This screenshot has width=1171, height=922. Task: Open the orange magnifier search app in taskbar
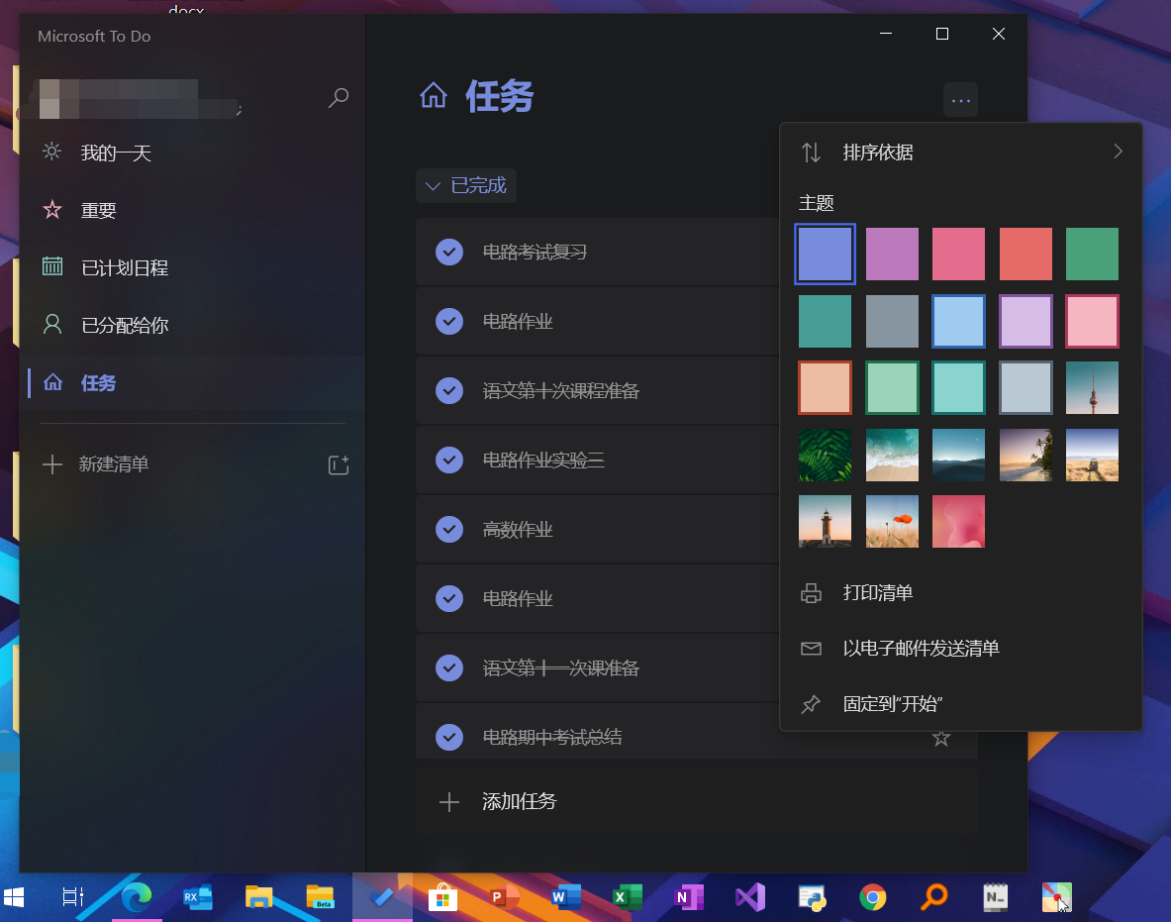[x=933, y=896]
